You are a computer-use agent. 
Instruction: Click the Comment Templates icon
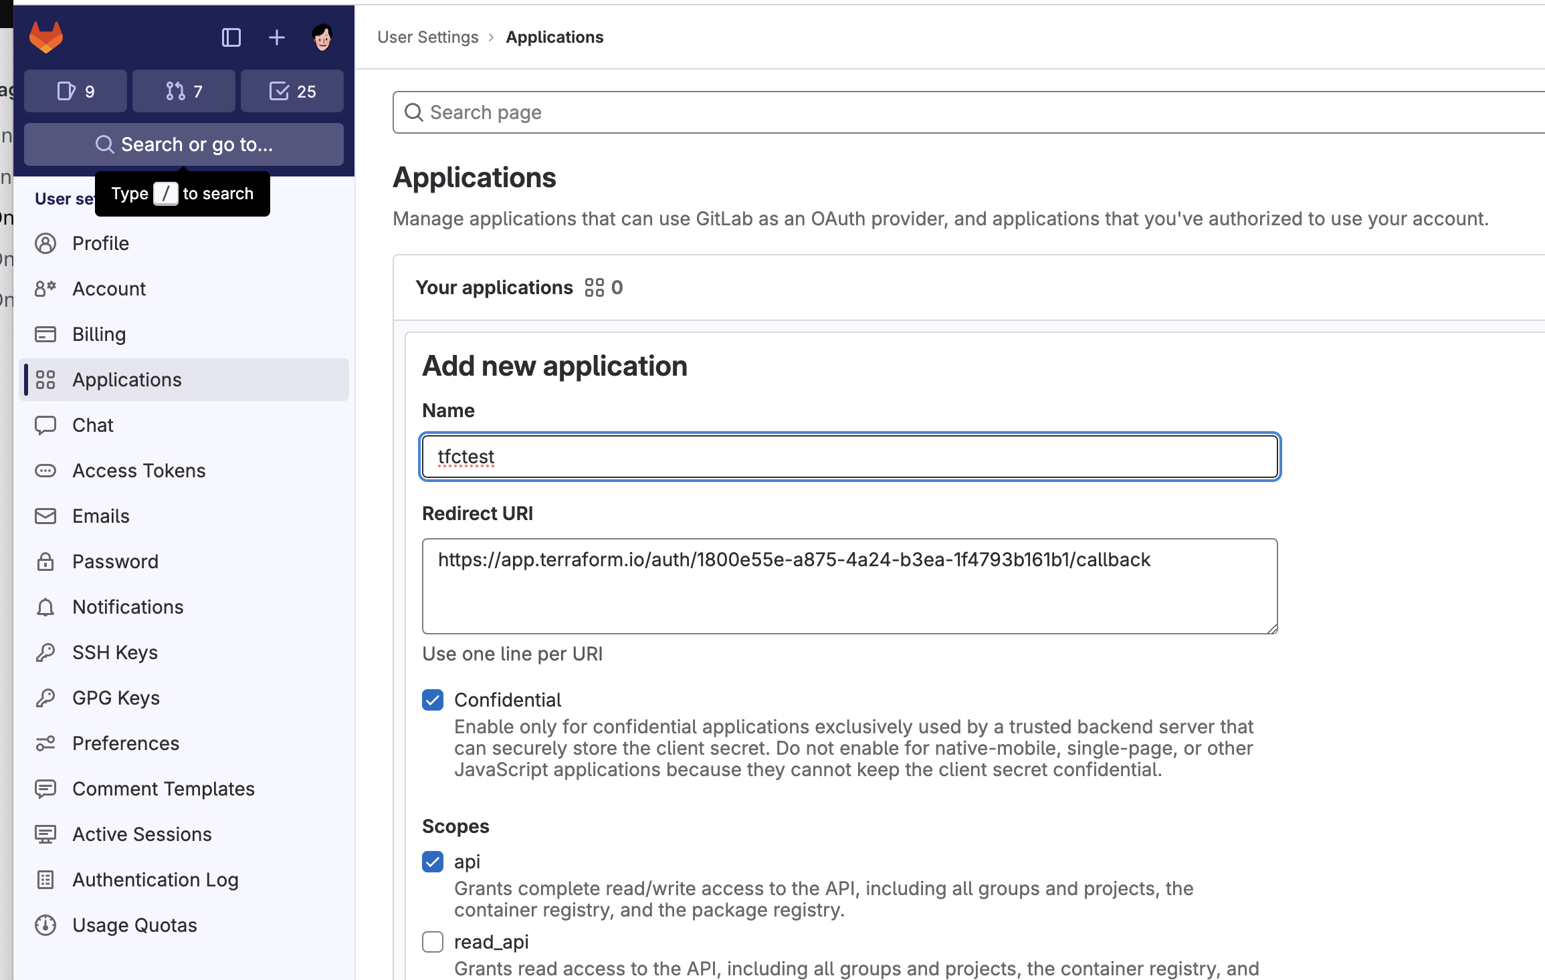click(x=45, y=789)
